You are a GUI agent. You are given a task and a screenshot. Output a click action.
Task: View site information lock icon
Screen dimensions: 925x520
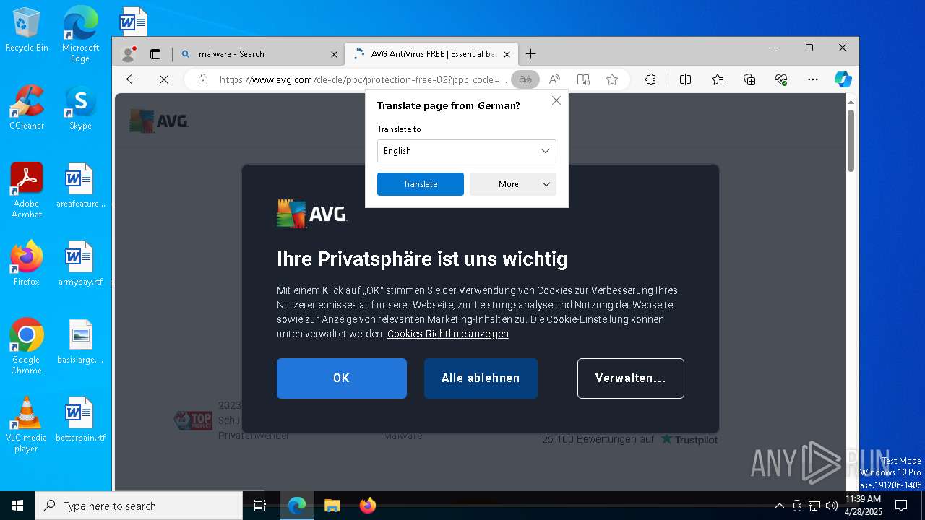[203, 79]
